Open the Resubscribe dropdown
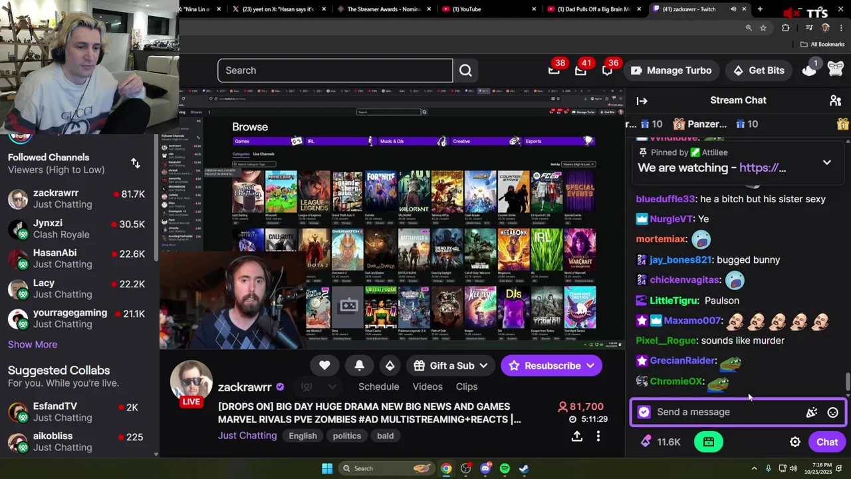Viewport: 851px width, 479px height. coord(551,365)
